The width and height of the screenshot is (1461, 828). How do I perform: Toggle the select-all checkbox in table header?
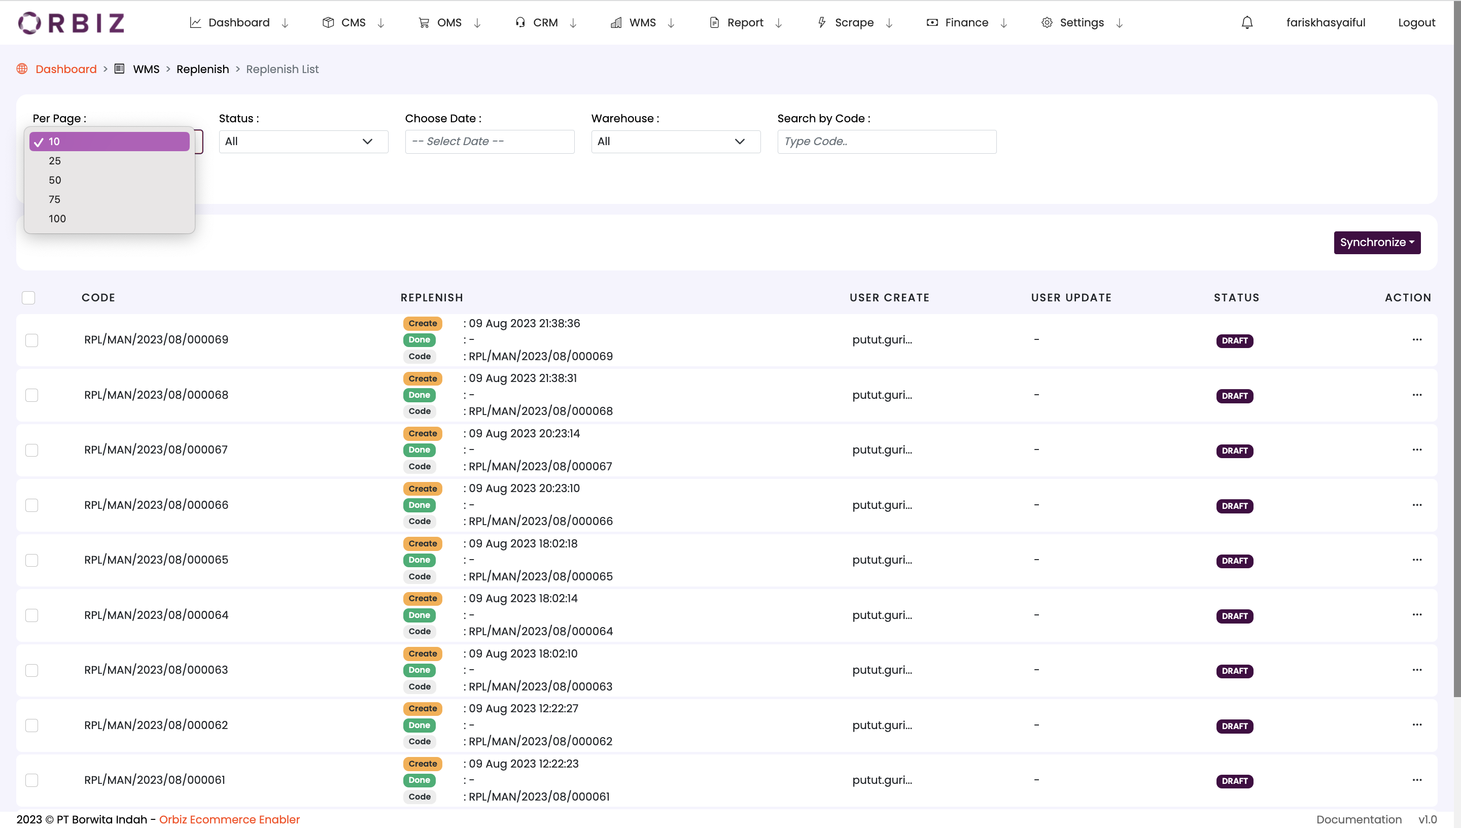28,297
